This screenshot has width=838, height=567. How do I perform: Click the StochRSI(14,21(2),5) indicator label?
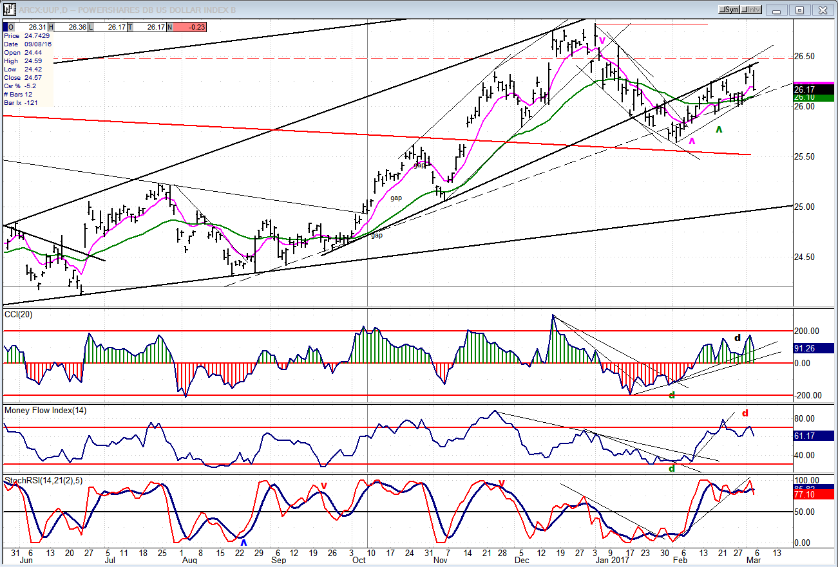tap(44, 481)
